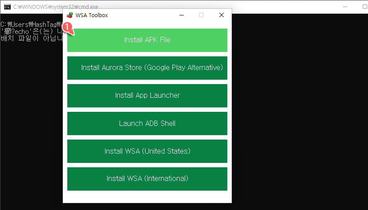This screenshot has height=210, width=368.
Task: Install Aurora Store (Google Play Alternative)
Action: (147, 68)
